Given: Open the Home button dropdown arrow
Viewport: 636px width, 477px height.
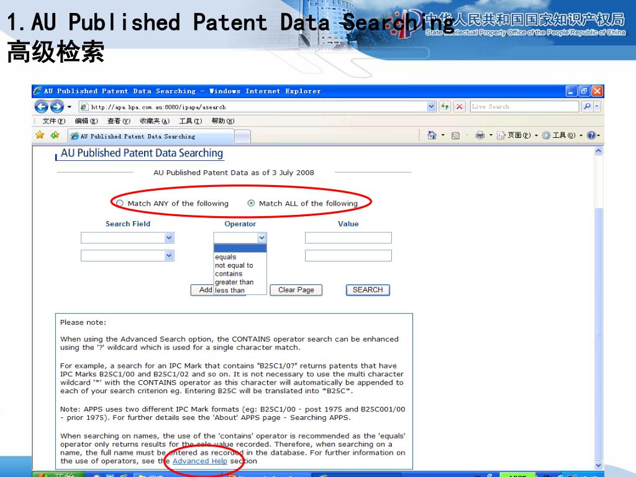Looking at the screenshot, I should [443, 135].
